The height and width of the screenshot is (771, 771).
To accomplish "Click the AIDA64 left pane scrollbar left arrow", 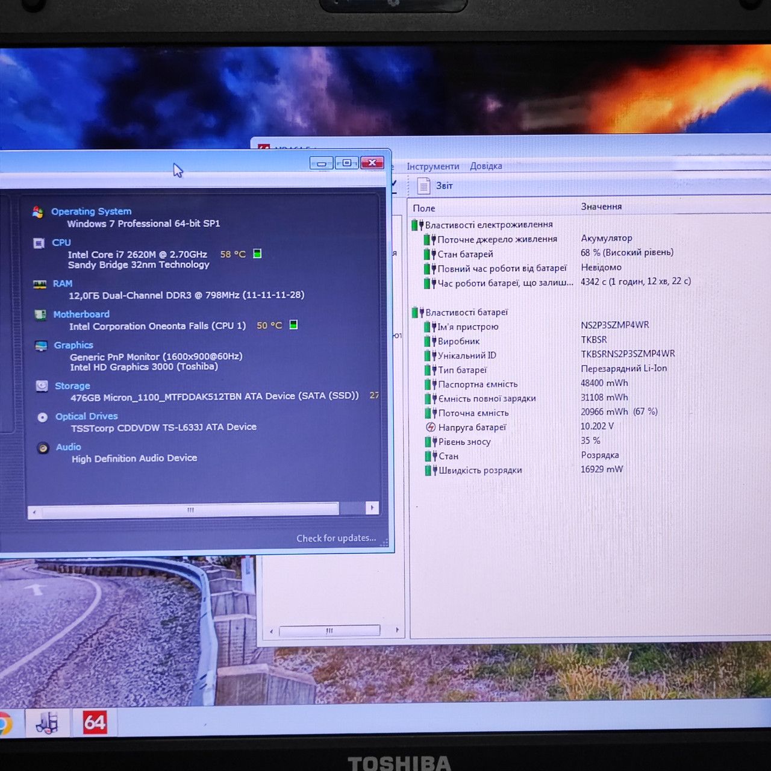I will pyautogui.click(x=272, y=631).
